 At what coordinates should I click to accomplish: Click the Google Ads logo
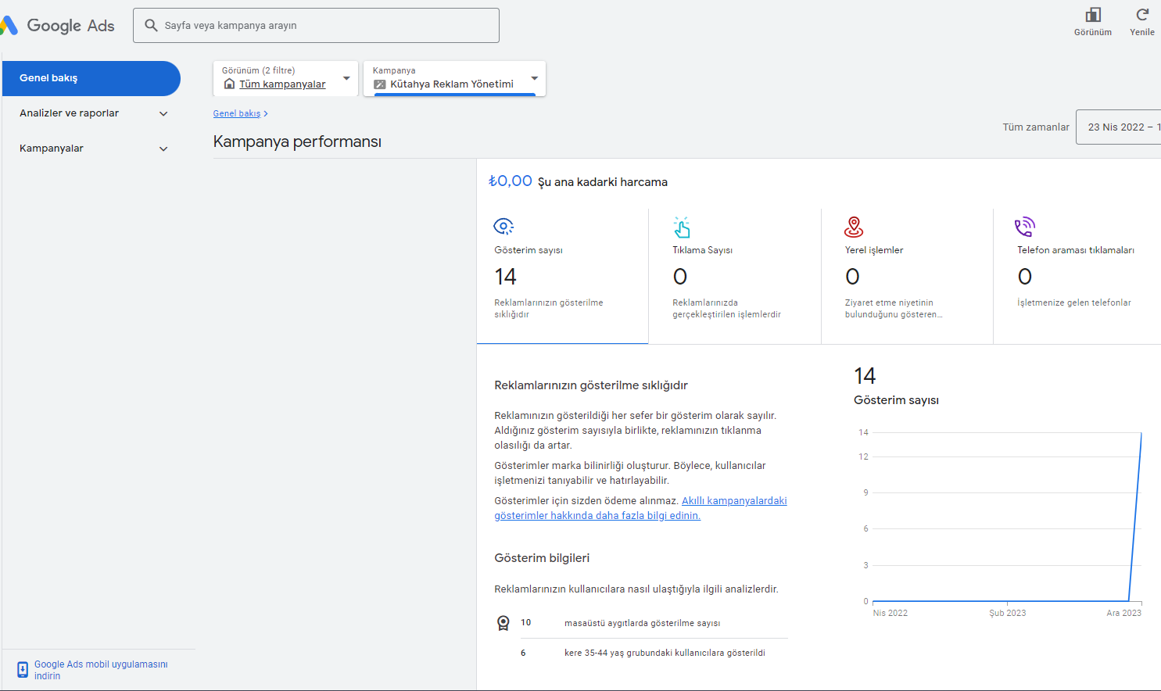click(58, 25)
